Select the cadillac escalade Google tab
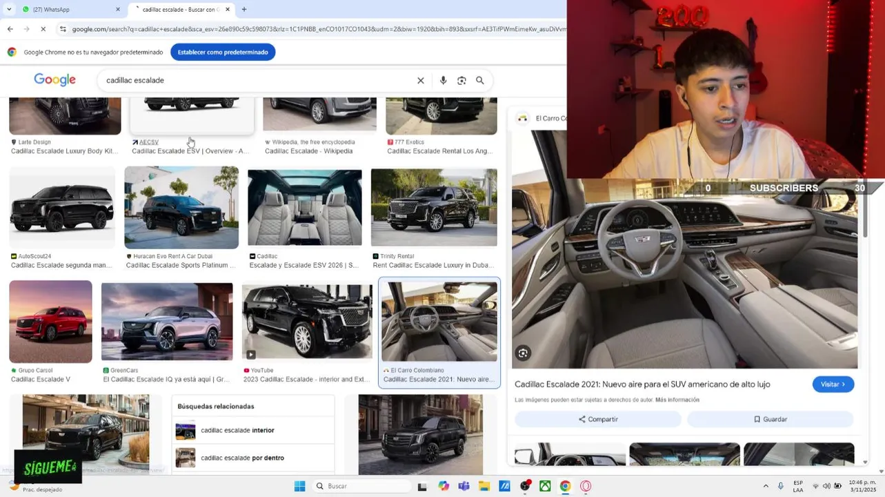The image size is (885, 497). pos(181,10)
